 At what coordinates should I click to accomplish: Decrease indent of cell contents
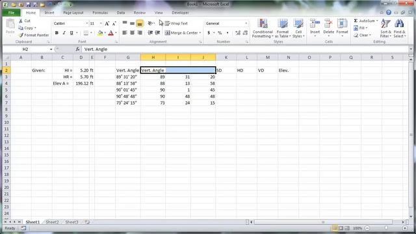(x=150, y=33)
